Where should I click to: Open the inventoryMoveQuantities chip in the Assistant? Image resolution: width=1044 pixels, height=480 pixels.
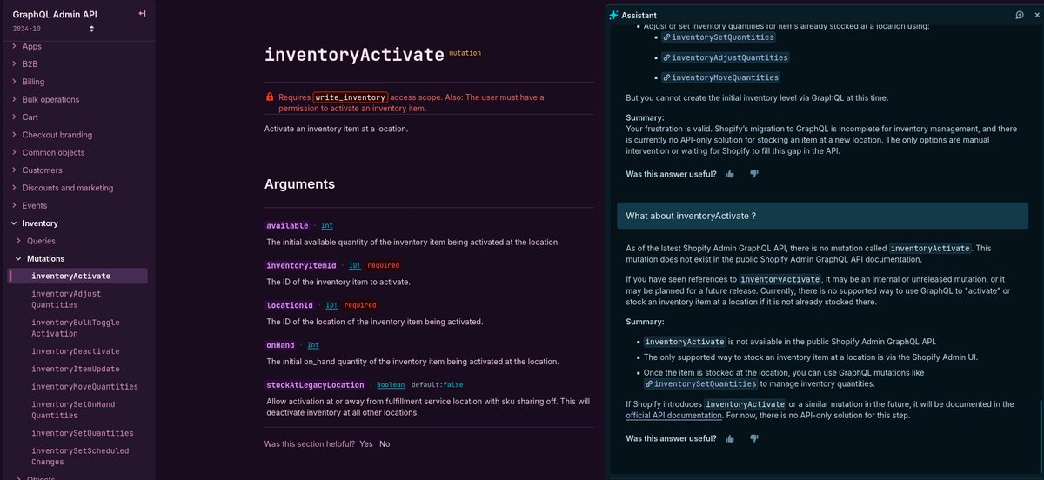[x=720, y=78]
